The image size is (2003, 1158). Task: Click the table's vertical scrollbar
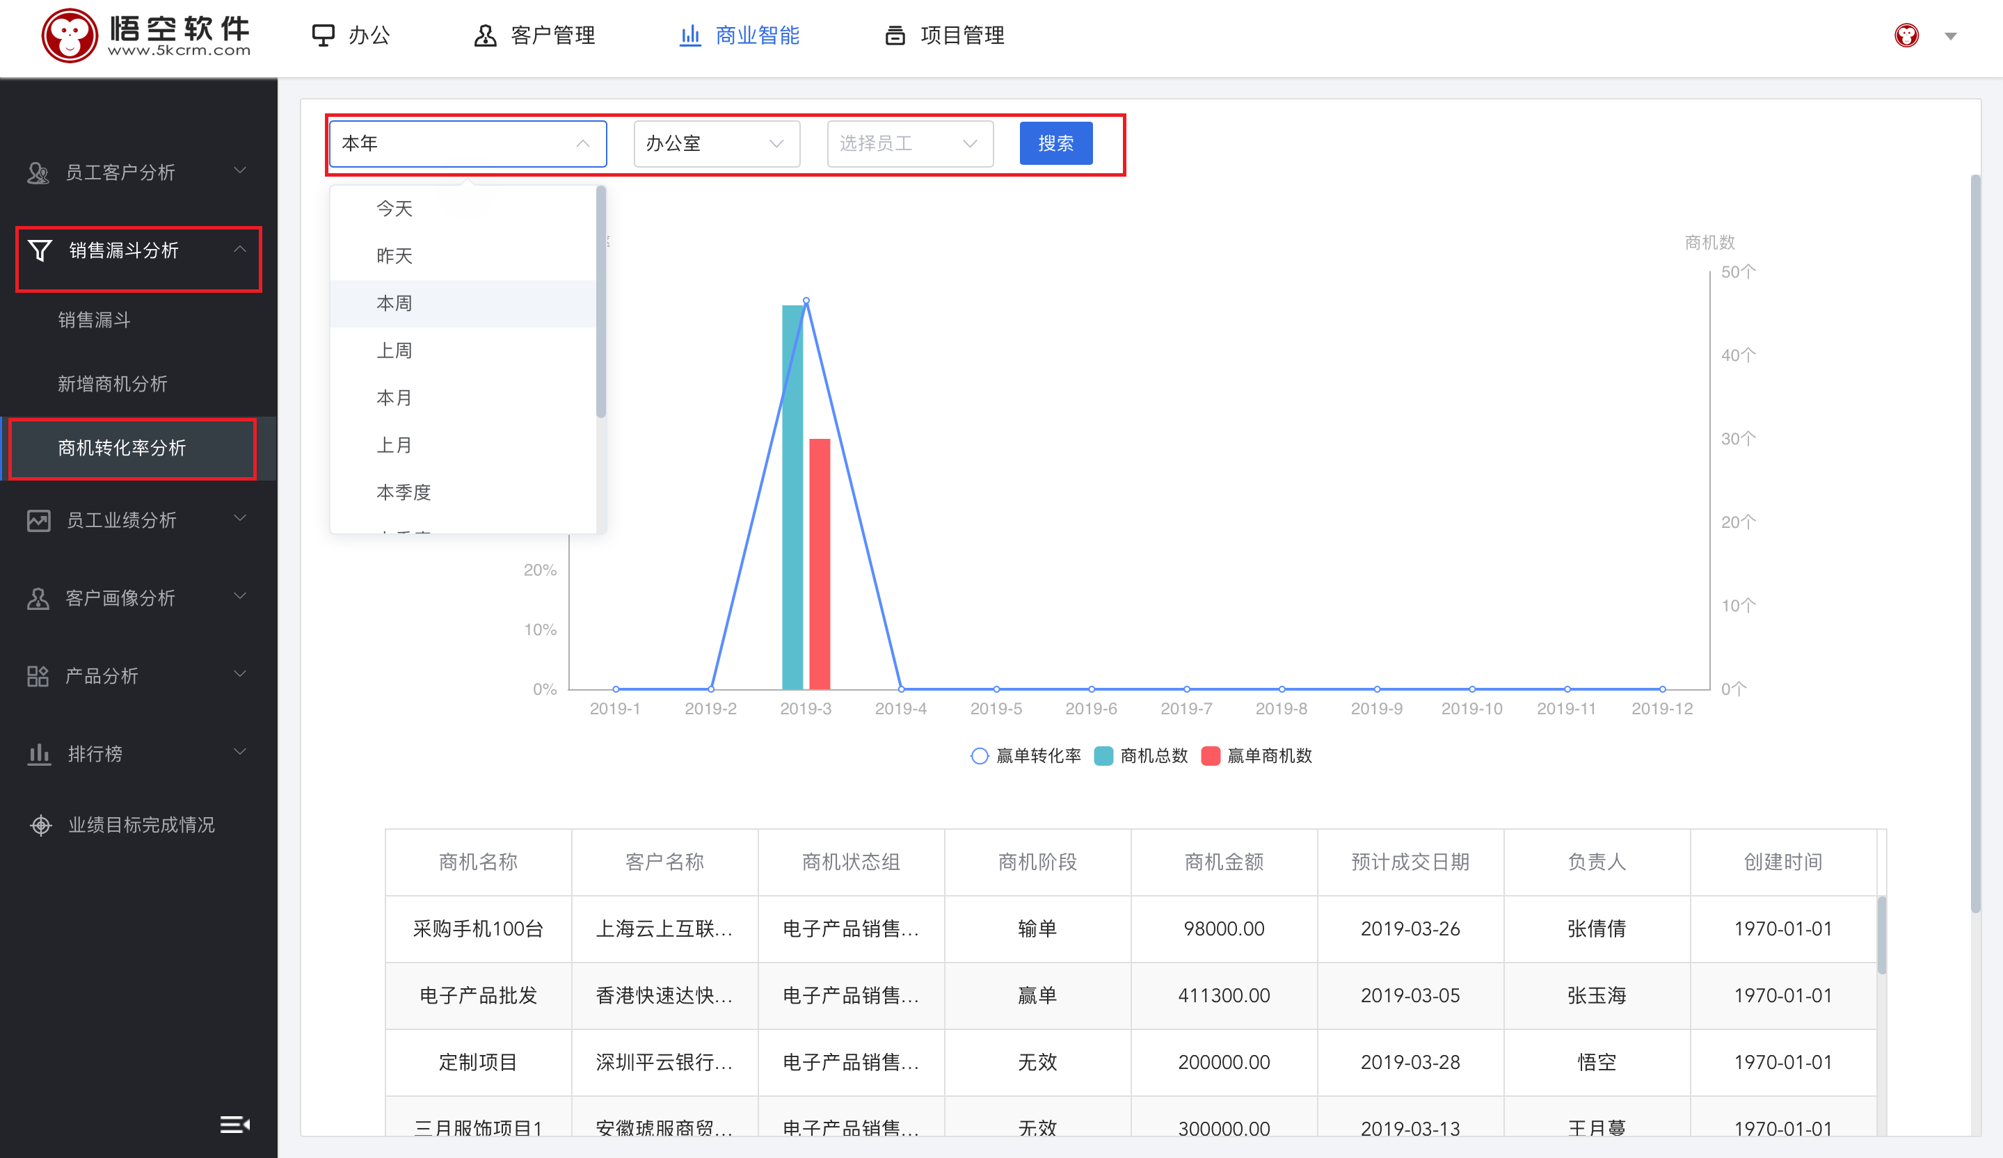1881,935
